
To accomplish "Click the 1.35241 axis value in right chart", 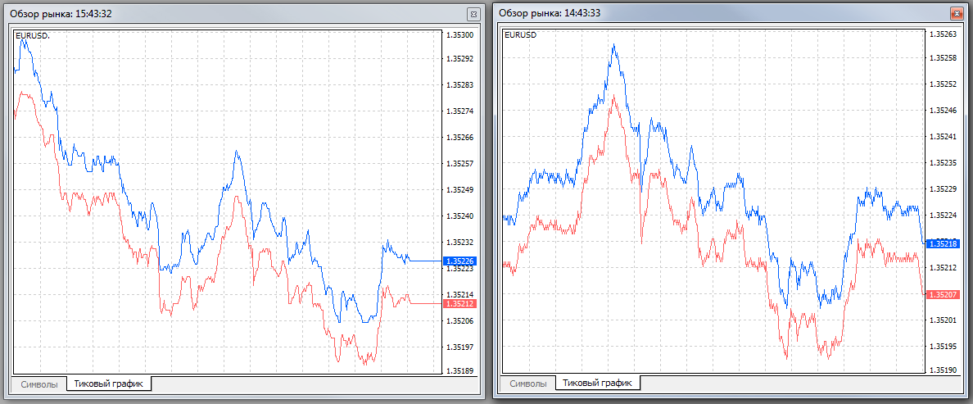I will pyautogui.click(x=942, y=137).
